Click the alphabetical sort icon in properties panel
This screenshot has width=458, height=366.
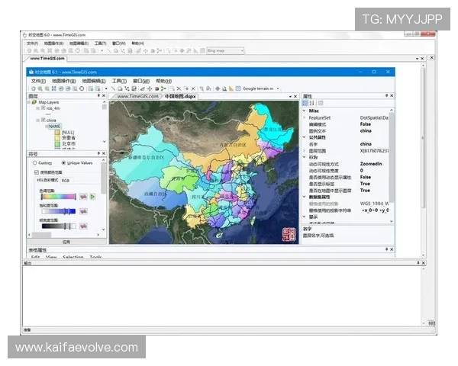tap(312, 103)
